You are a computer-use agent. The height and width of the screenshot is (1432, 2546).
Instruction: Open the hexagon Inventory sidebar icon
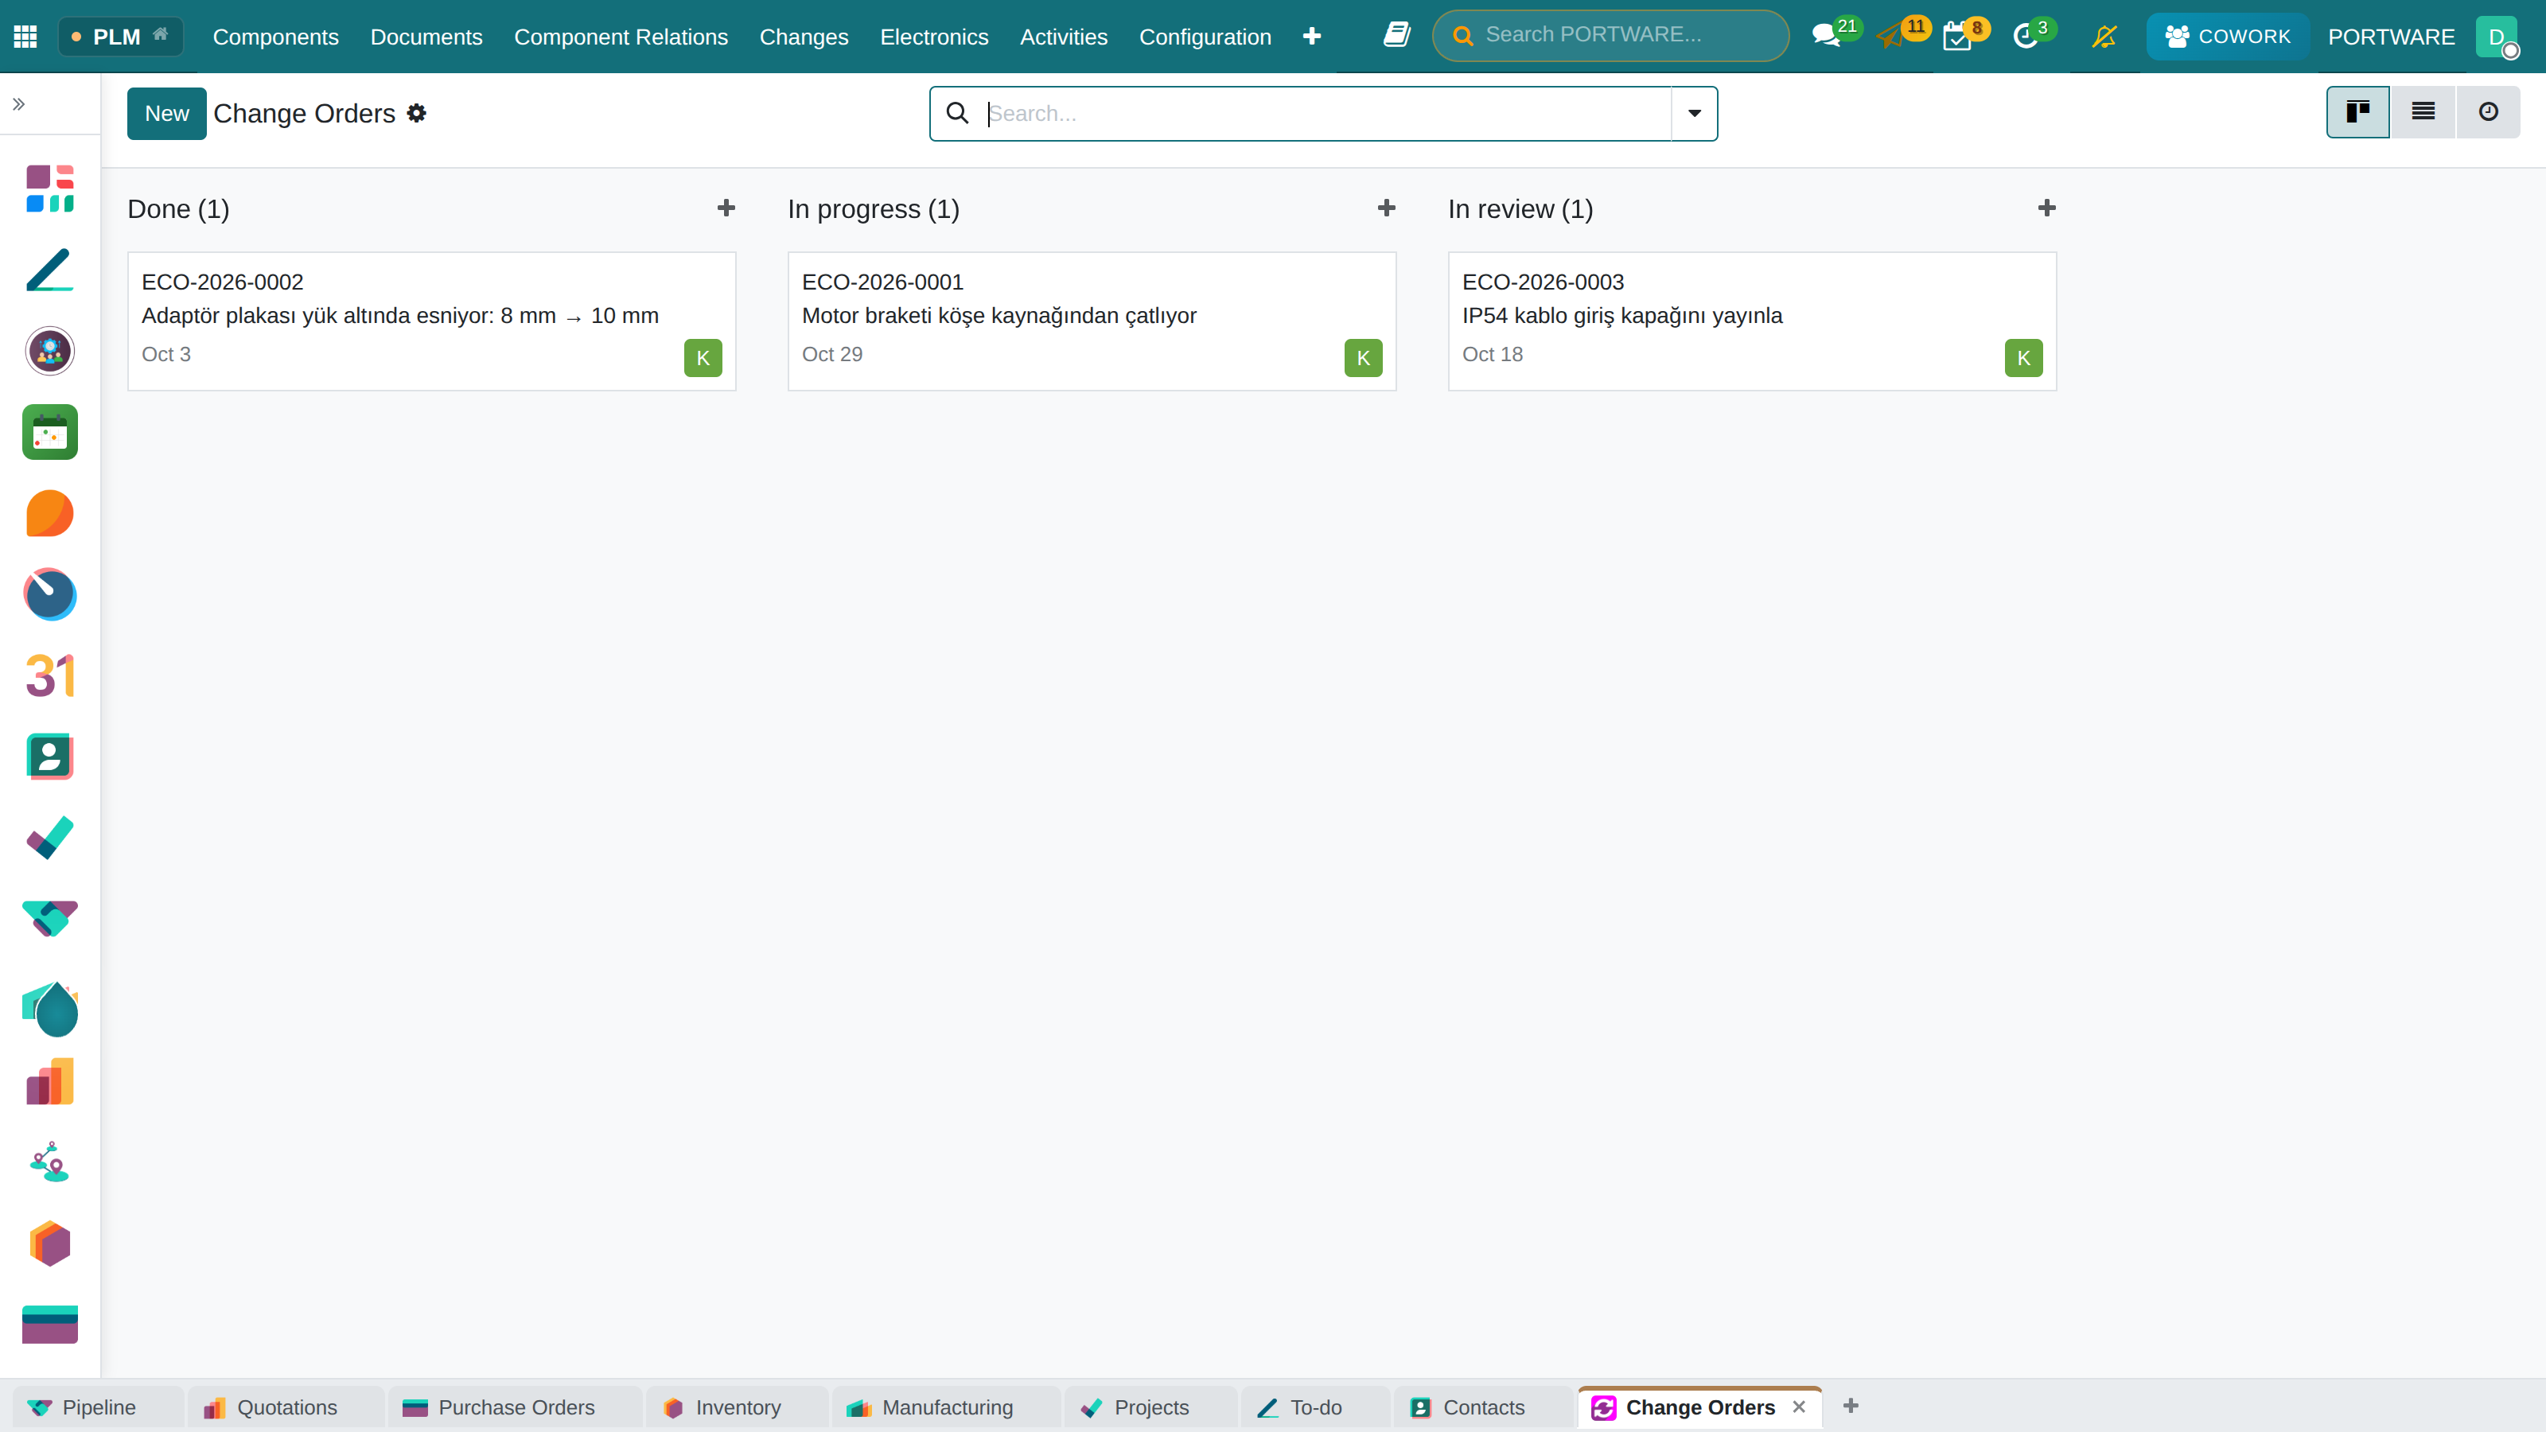pyautogui.click(x=50, y=1243)
